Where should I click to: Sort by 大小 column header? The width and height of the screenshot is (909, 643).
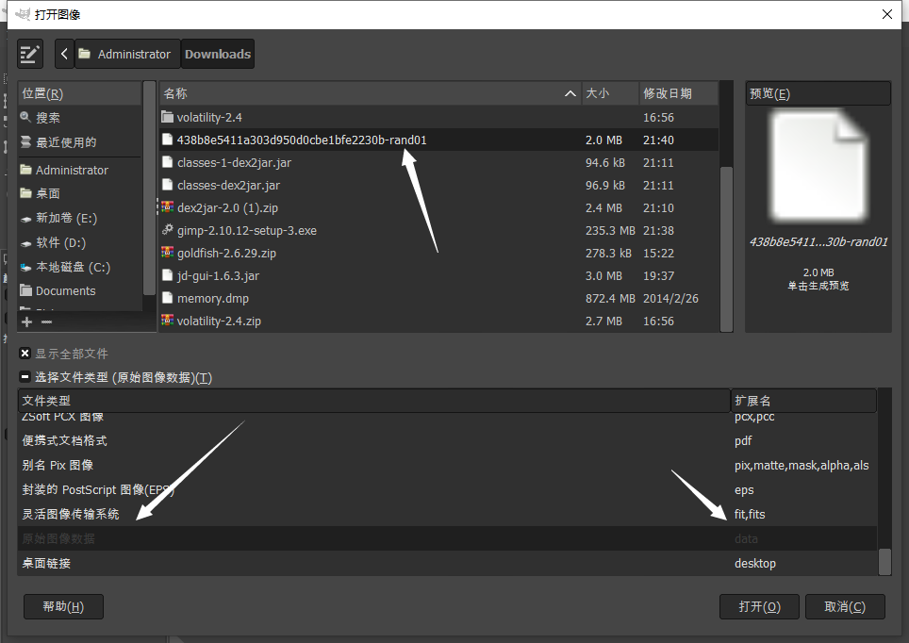tap(610, 93)
